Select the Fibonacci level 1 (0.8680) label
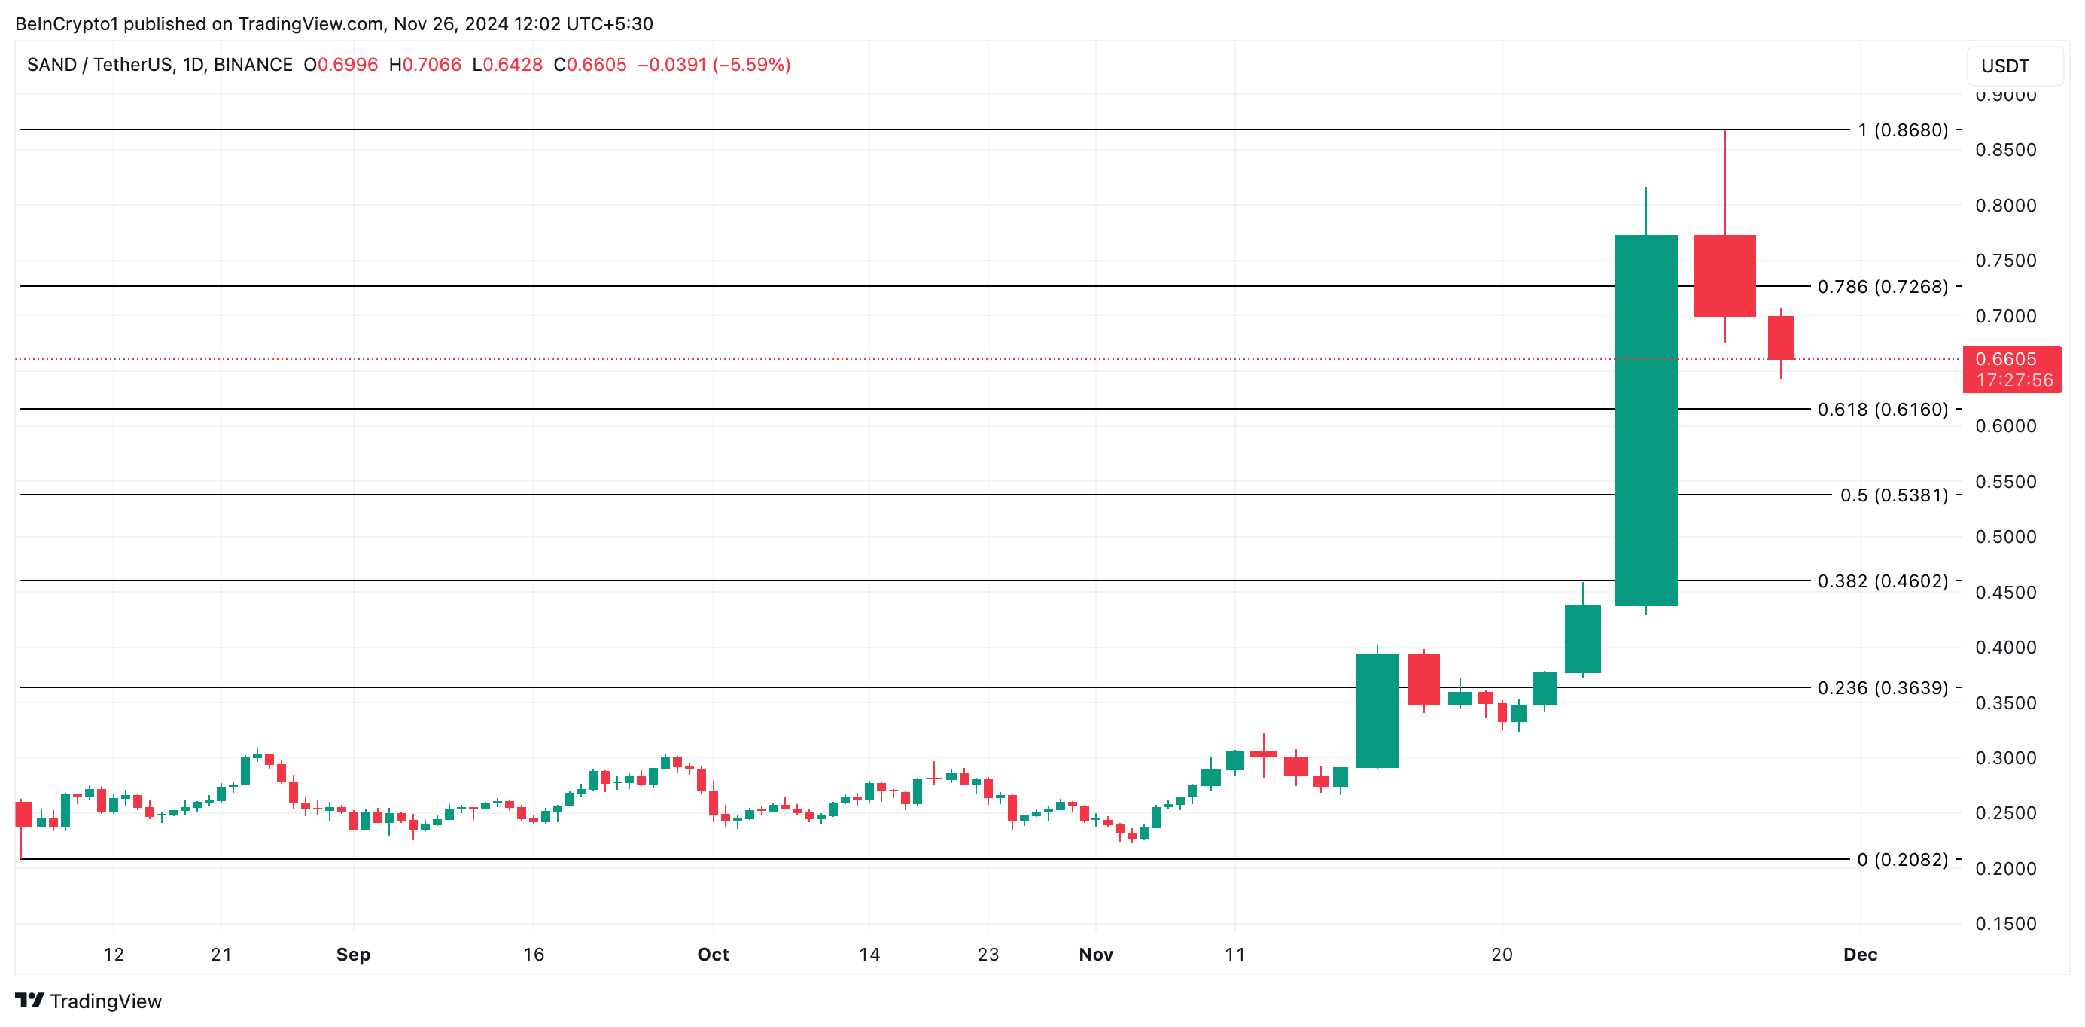The image size is (2085, 1027). [x=1902, y=130]
